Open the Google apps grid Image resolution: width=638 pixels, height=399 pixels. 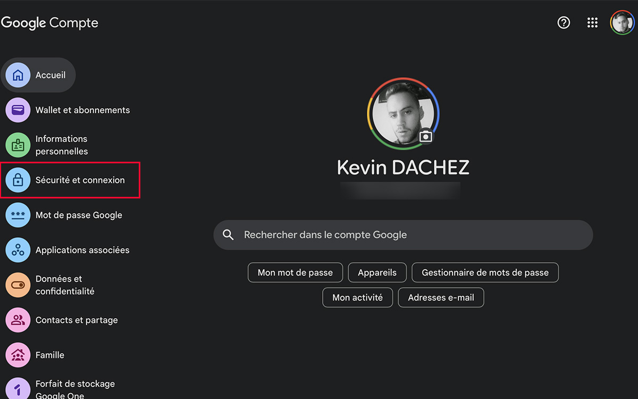point(592,22)
